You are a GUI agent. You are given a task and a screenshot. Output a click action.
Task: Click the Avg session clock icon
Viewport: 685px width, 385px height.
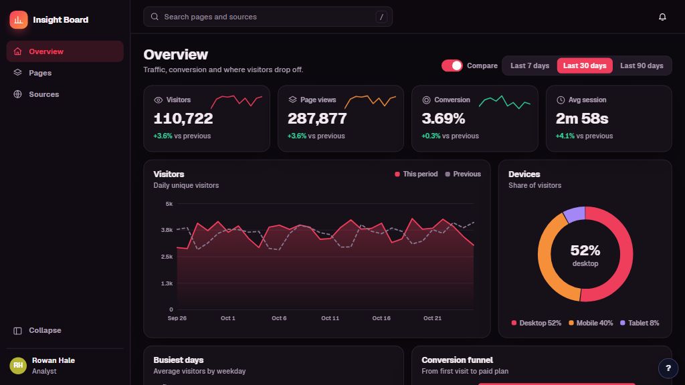coord(561,100)
